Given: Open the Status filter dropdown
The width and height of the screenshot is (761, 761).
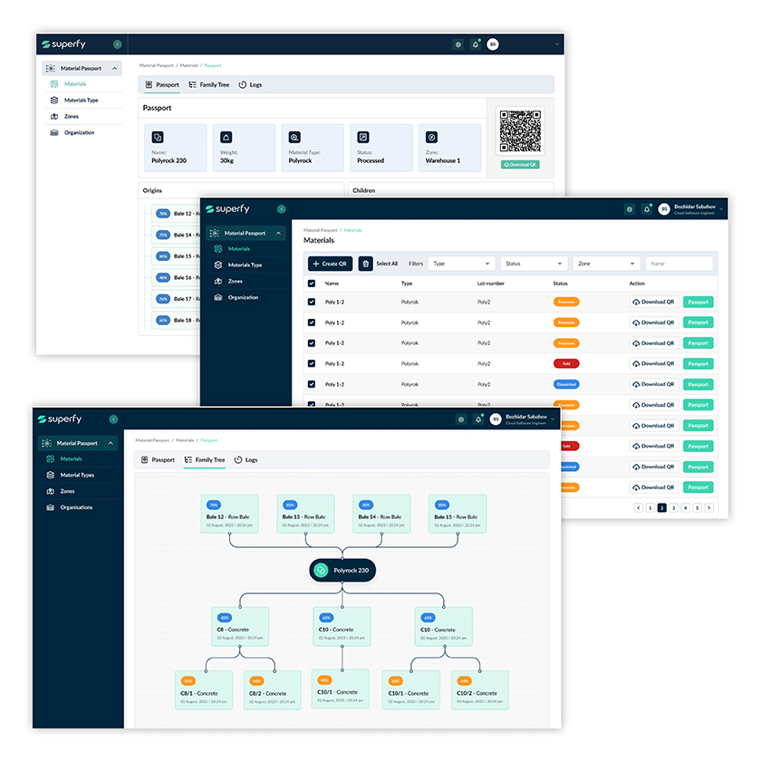Looking at the screenshot, I should click(533, 264).
